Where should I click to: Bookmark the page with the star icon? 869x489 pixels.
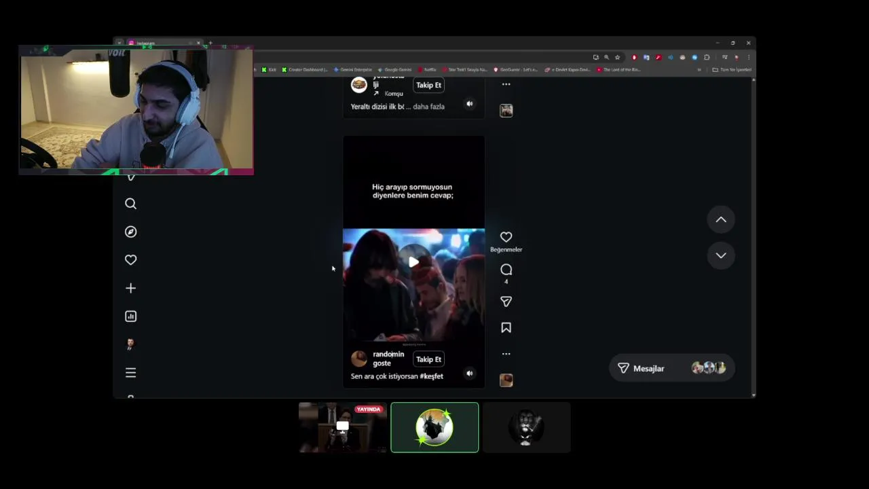[x=617, y=57]
